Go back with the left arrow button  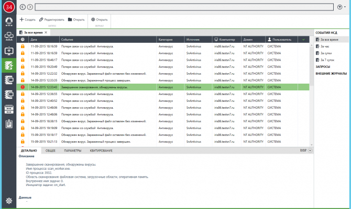[x=23, y=7]
